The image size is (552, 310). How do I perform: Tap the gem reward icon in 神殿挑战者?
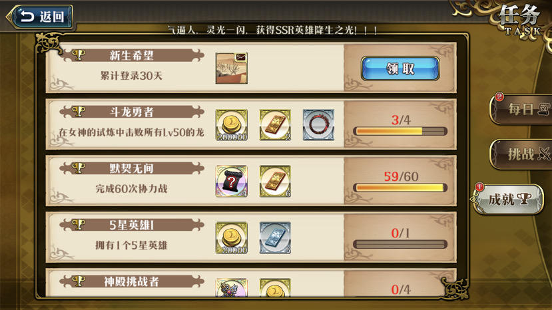pos(232,288)
